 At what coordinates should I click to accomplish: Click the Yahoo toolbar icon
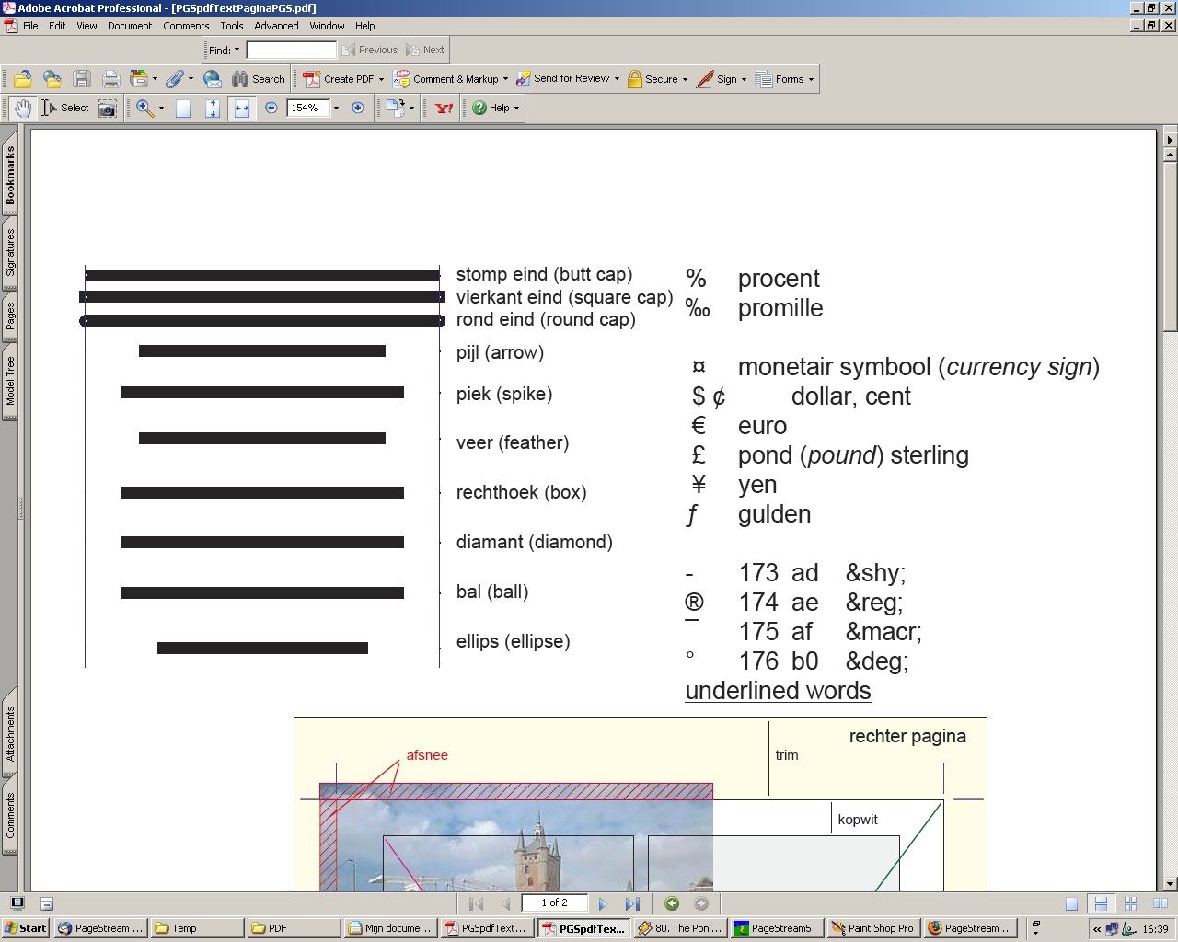coord(445,109)
